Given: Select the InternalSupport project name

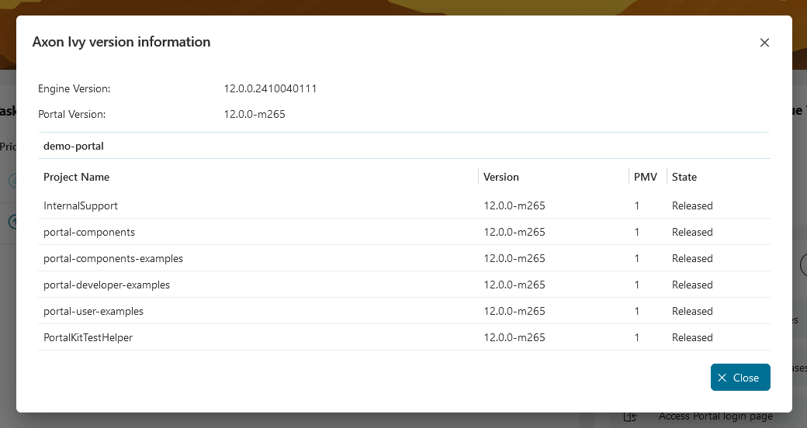Looking at the screenshot, I should pos(80,205).
